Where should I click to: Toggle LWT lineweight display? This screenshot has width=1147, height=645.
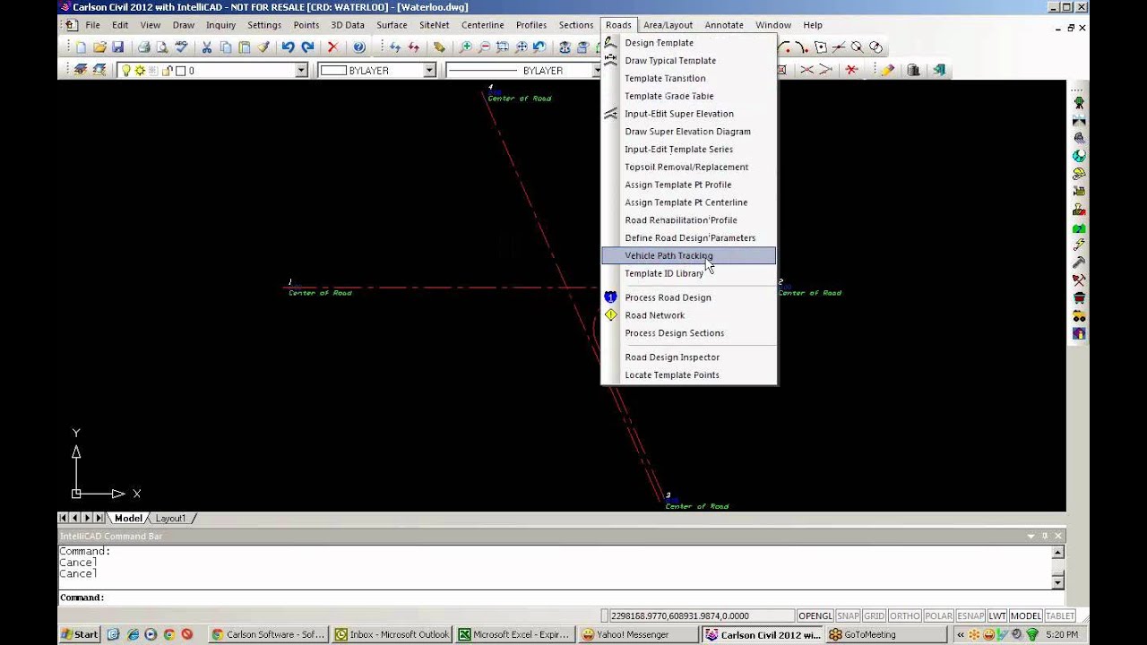(x=997, y=616)
